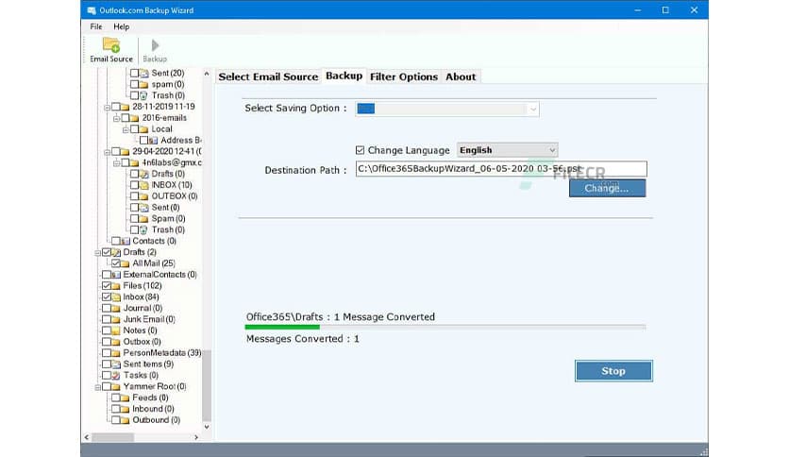Click the Inbox (84) folder icon
This screenshot has height=457, width=789.
coord(116,296)
